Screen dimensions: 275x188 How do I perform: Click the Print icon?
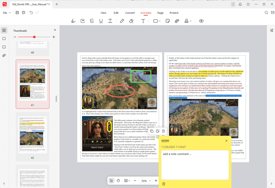pyautogui.click(x=24, y=13)
